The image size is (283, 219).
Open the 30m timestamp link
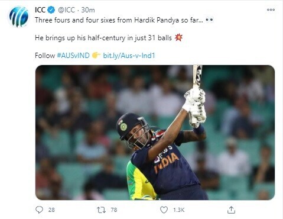pyautogui.click(x=88, y=10)
